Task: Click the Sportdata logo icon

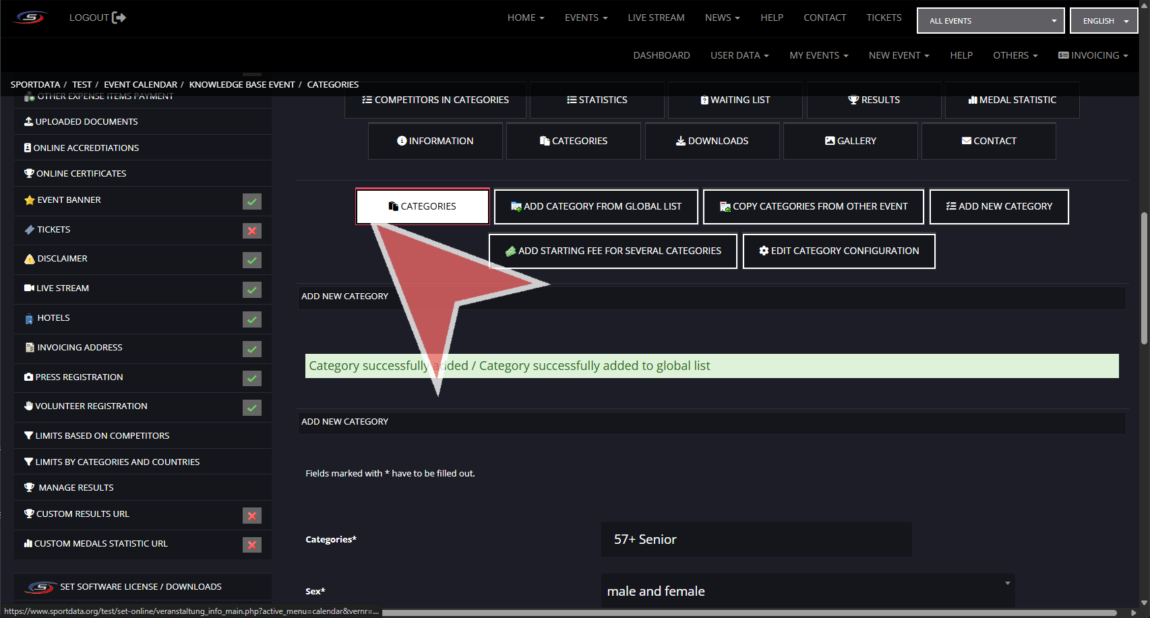Action: click(30, 18)
